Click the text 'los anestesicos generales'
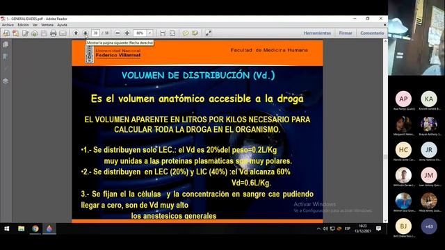 click(174, 216)
